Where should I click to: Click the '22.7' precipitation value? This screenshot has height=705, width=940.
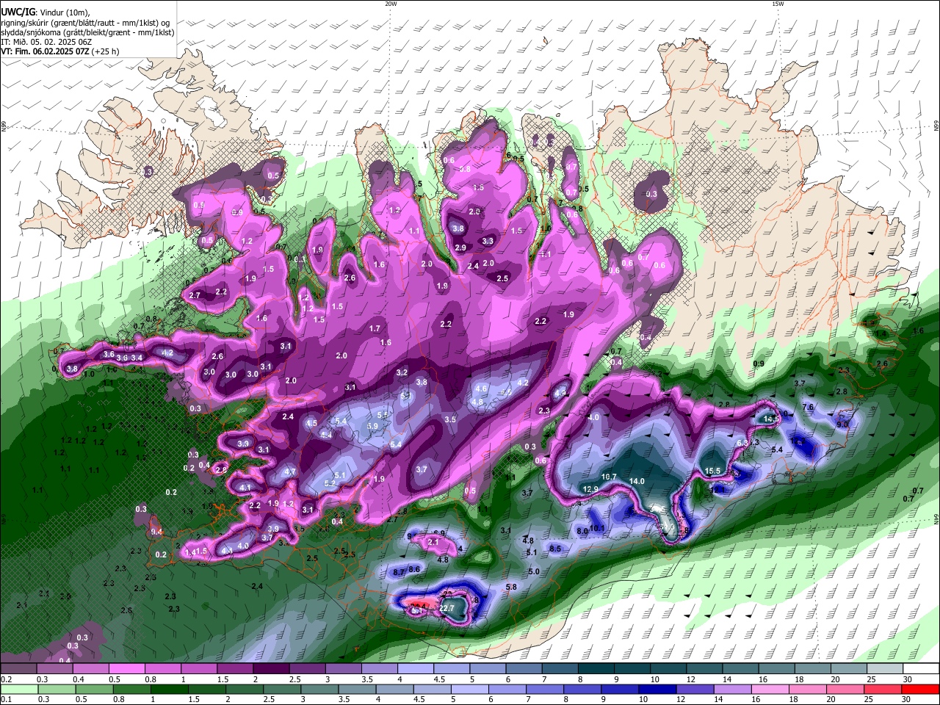pyautogui.click(x=446, y=609)
